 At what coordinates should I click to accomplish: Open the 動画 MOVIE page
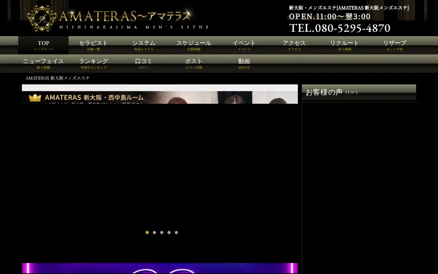[x=244, y=64]
